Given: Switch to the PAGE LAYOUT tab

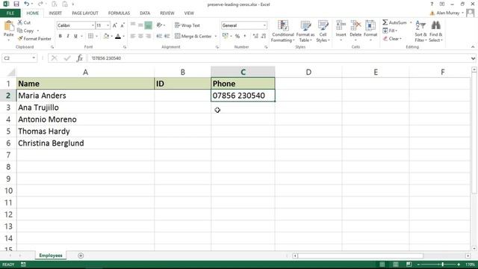Looking at the screenshot, I should (85, 13).
